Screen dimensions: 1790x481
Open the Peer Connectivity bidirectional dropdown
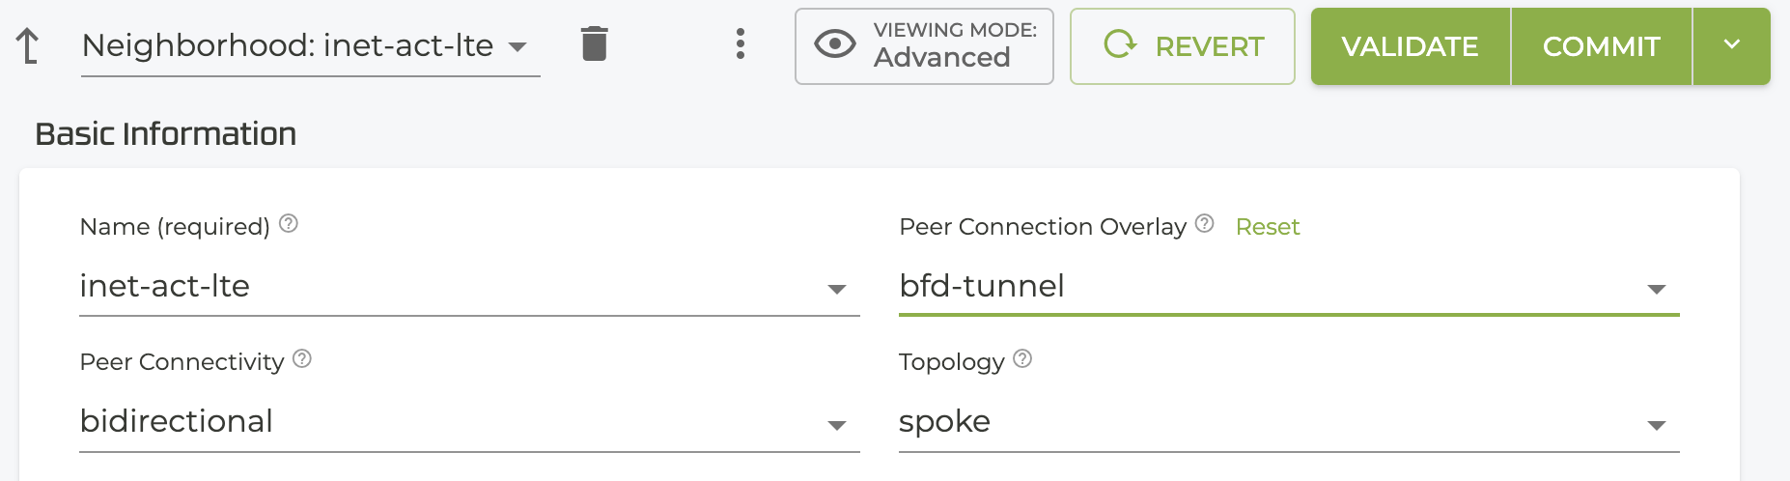(x=837, y=425)
